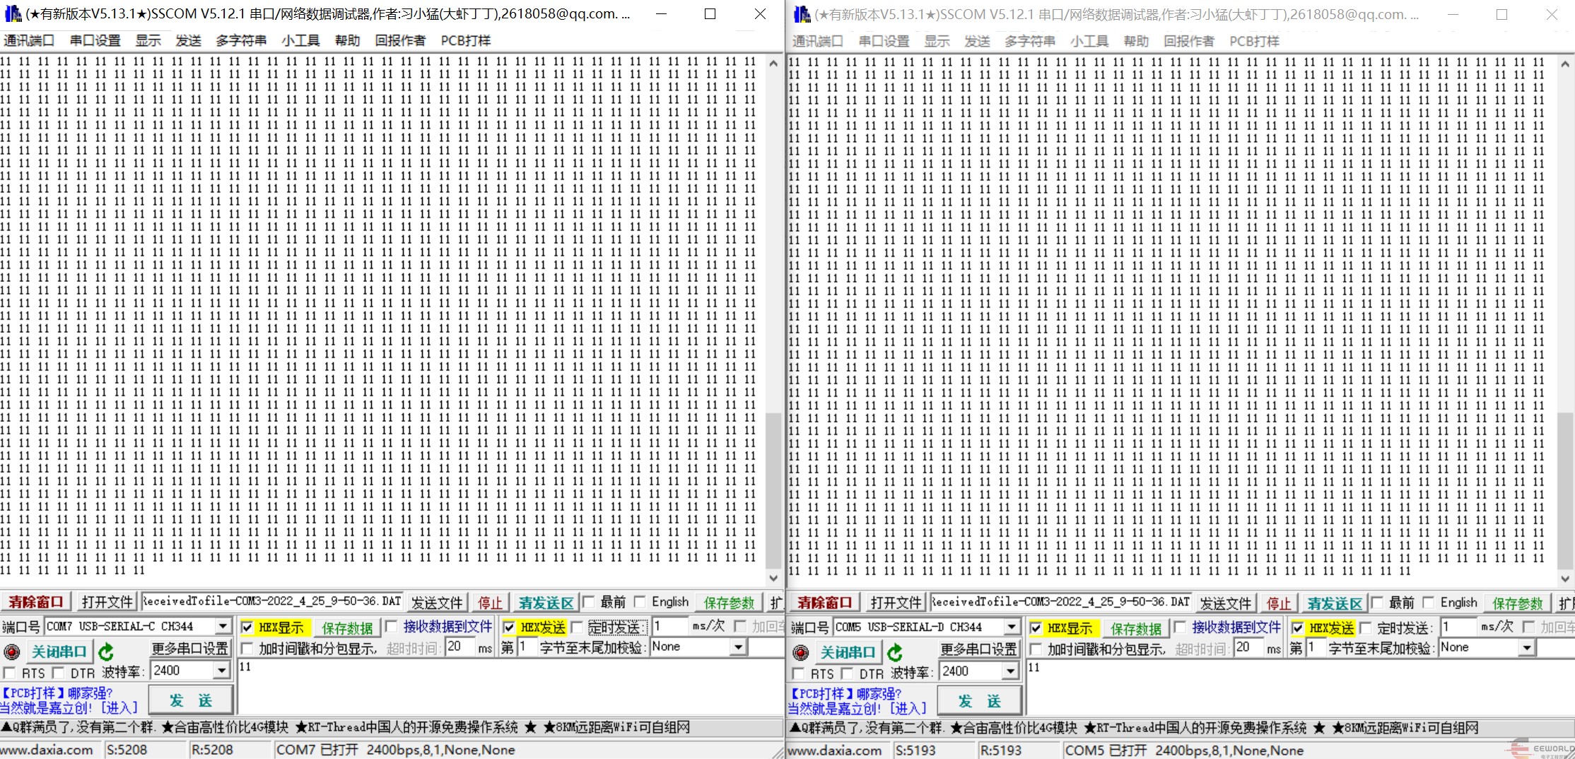
Task: Click 保存数据 button in COM7 window
Action: click(x=347, y=628)
